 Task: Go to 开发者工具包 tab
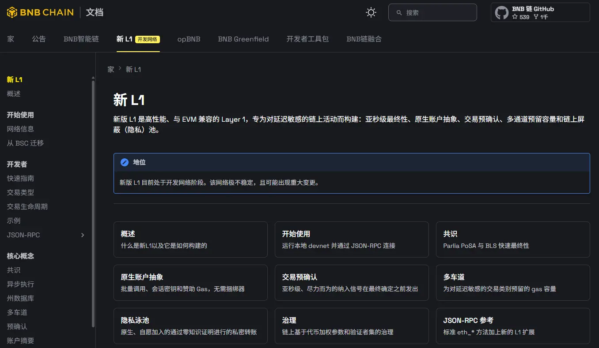307,39
